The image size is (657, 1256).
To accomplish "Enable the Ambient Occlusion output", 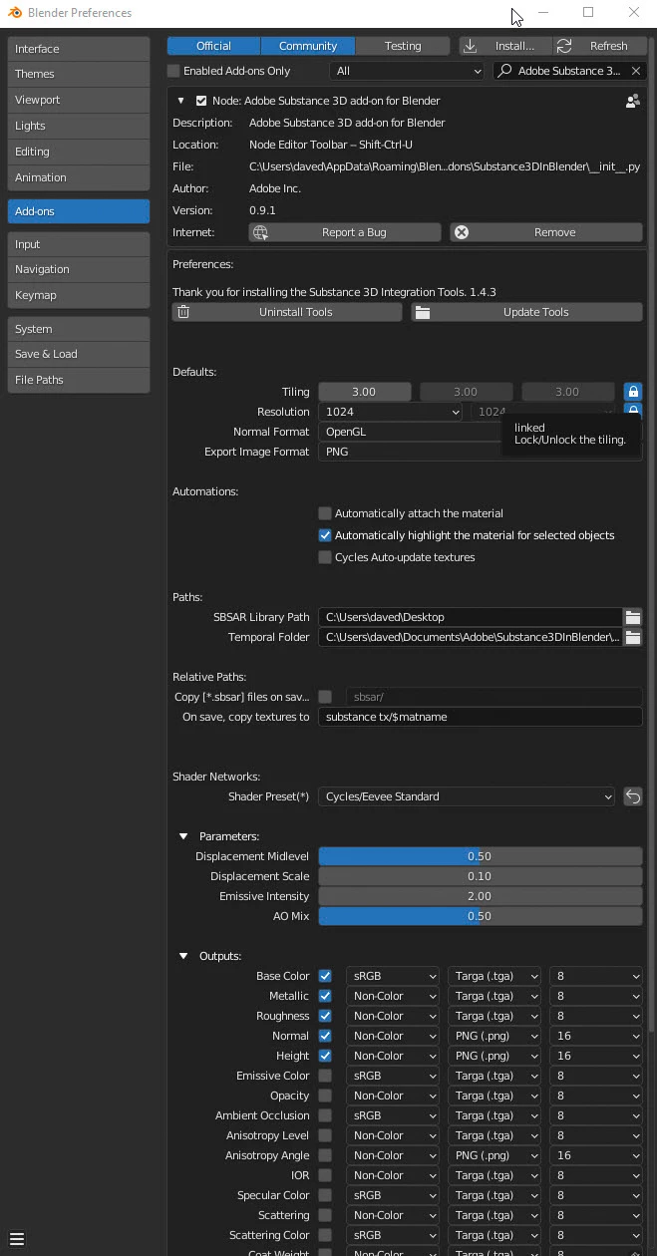I will (x=325, y=1115).
